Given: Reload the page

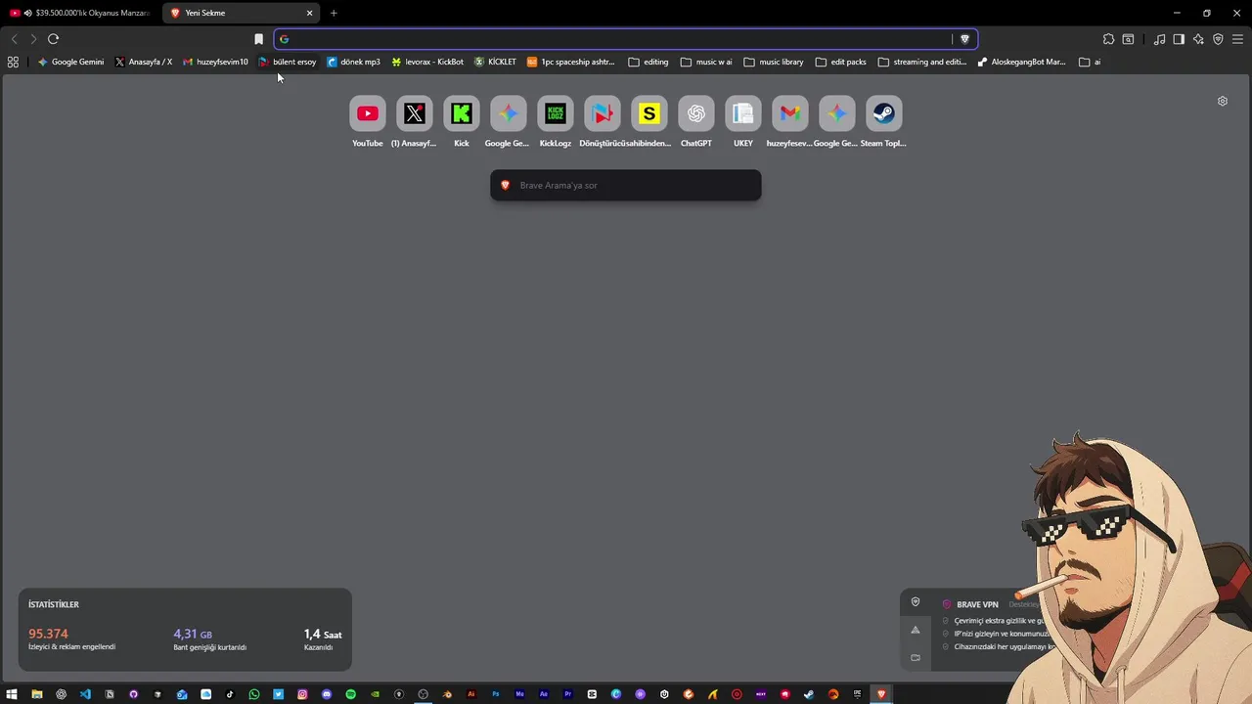Looking at the screenshot, I should click(x=53, y=39).
